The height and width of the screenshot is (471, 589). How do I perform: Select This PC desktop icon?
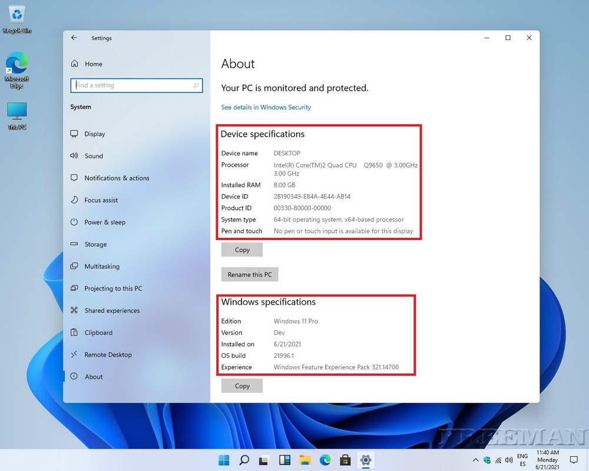click(x=17, y=116)
